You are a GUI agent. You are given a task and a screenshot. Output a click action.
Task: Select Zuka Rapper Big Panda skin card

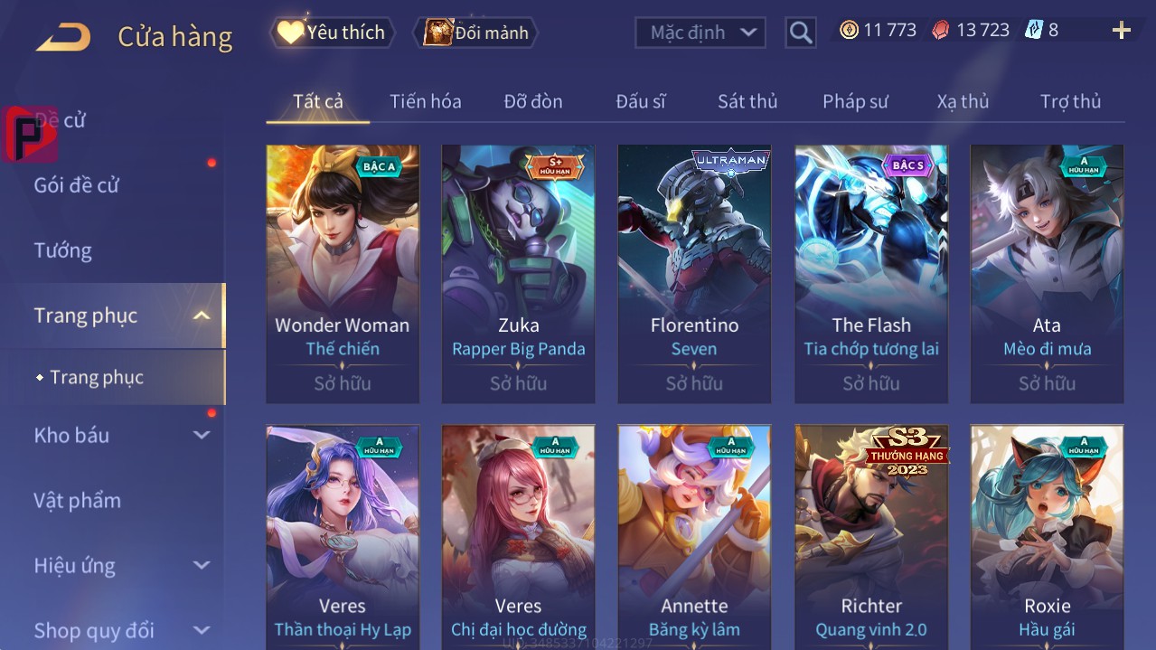[518, 274]
